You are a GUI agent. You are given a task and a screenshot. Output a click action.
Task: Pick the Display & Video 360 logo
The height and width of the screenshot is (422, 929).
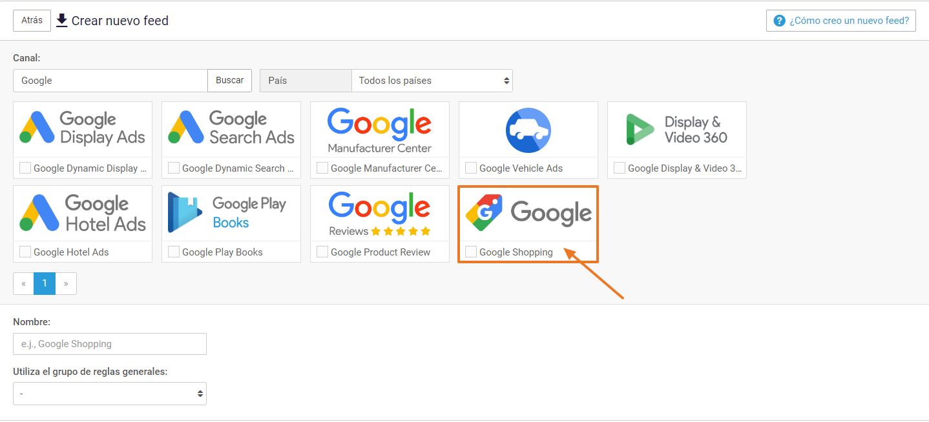[677, 129]
